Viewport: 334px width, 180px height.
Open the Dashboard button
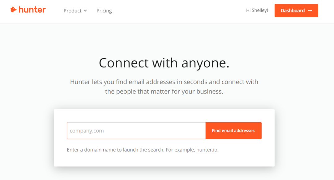tap(296, 11)
